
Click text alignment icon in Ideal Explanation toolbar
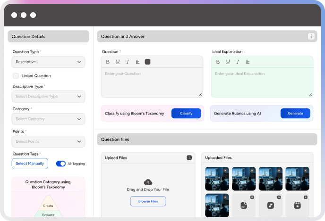(x=248, y=62)
